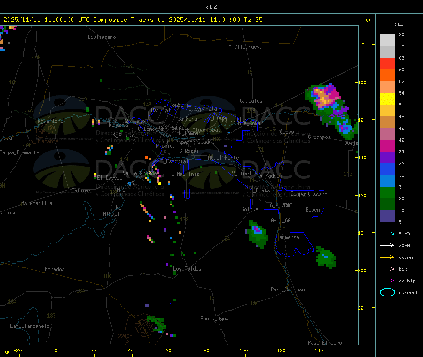
Task: Click the G_ALVEAR location label
Action: [281, 205]
